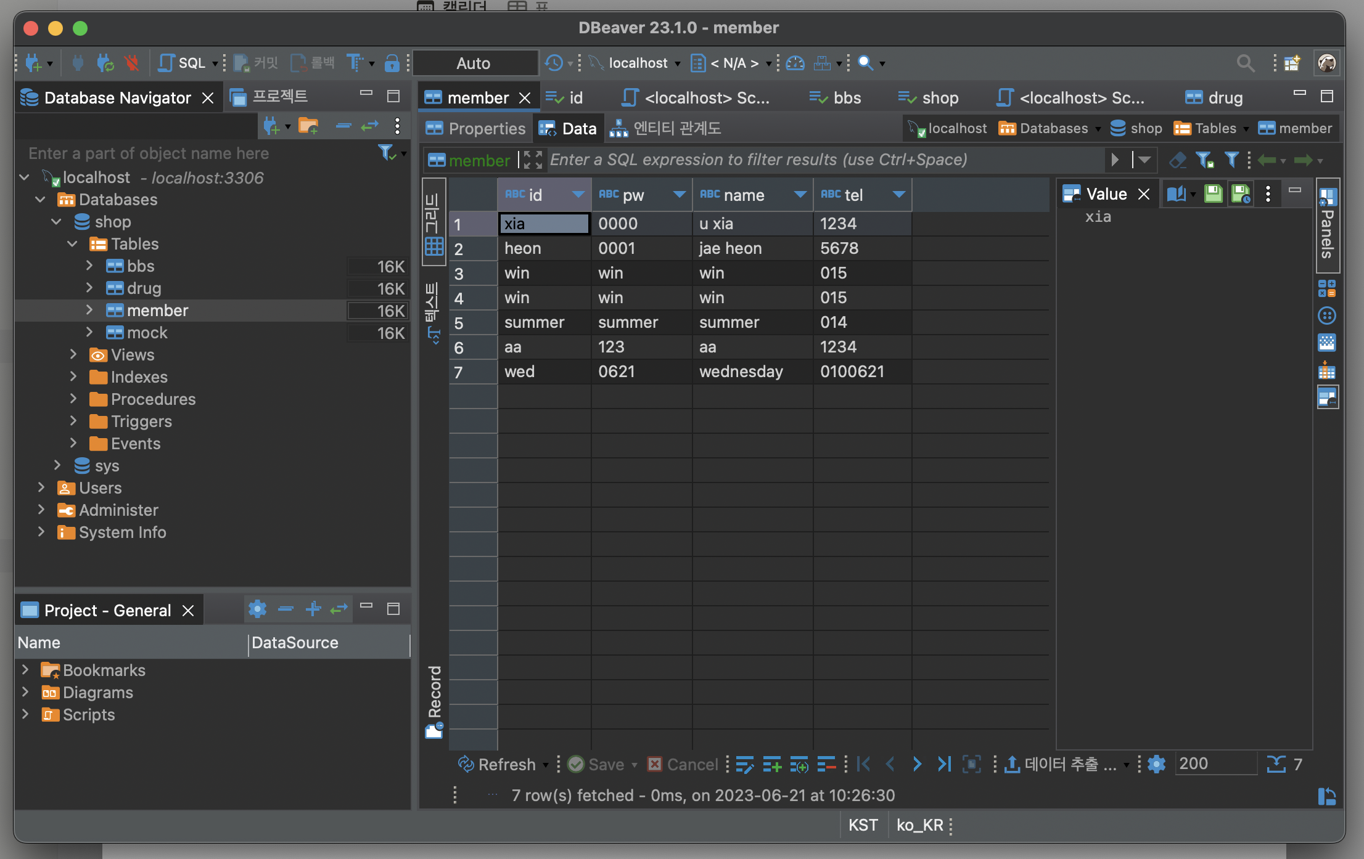Expand the Procedures folder

pyautogui.click(x=73, y=399)
